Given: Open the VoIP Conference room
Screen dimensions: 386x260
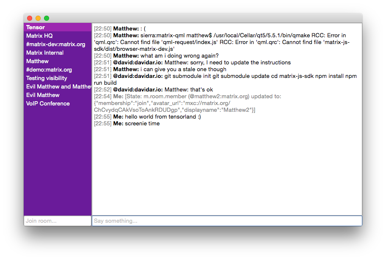Looking at the screenshot, I should click(58, 104).
